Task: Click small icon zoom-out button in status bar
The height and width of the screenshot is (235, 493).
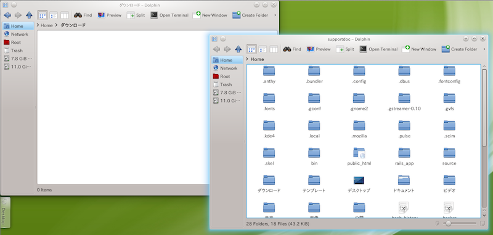Action: pyautogui.click(x=438, y=224)
